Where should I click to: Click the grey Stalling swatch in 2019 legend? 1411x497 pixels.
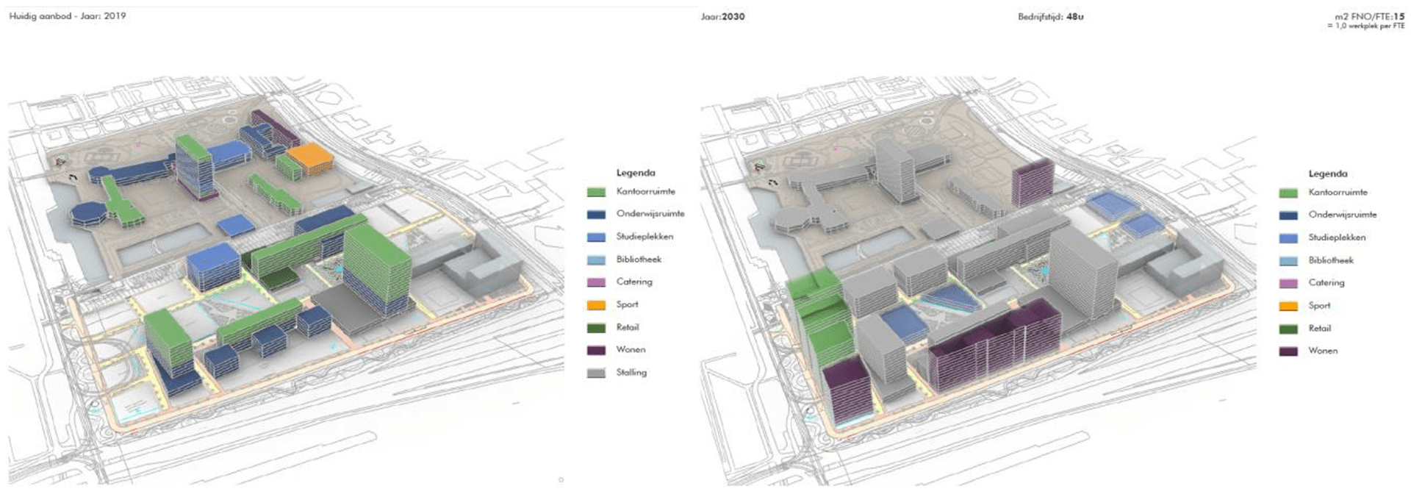point(596,373)
